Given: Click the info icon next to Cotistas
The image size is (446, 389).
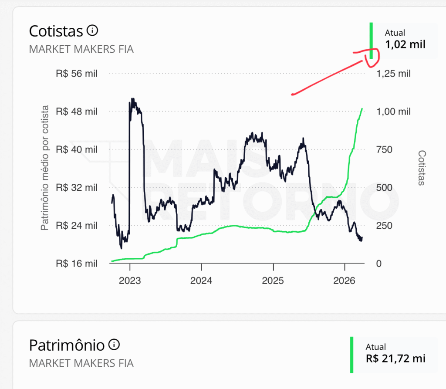Looking at the screenshot, I should [92, 30].
